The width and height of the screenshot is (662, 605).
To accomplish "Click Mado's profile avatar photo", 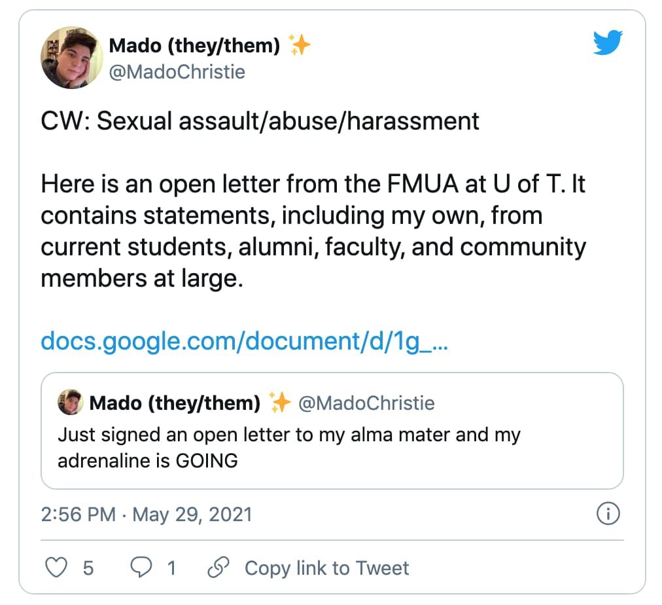I will [72, 57].
